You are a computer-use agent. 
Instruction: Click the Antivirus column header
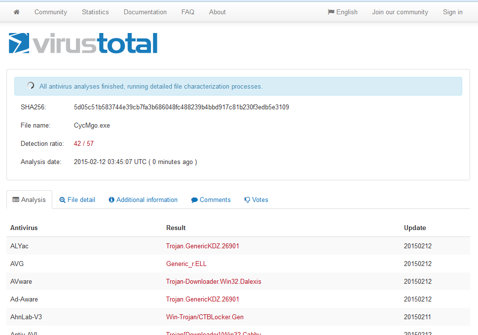pos(24,228)
